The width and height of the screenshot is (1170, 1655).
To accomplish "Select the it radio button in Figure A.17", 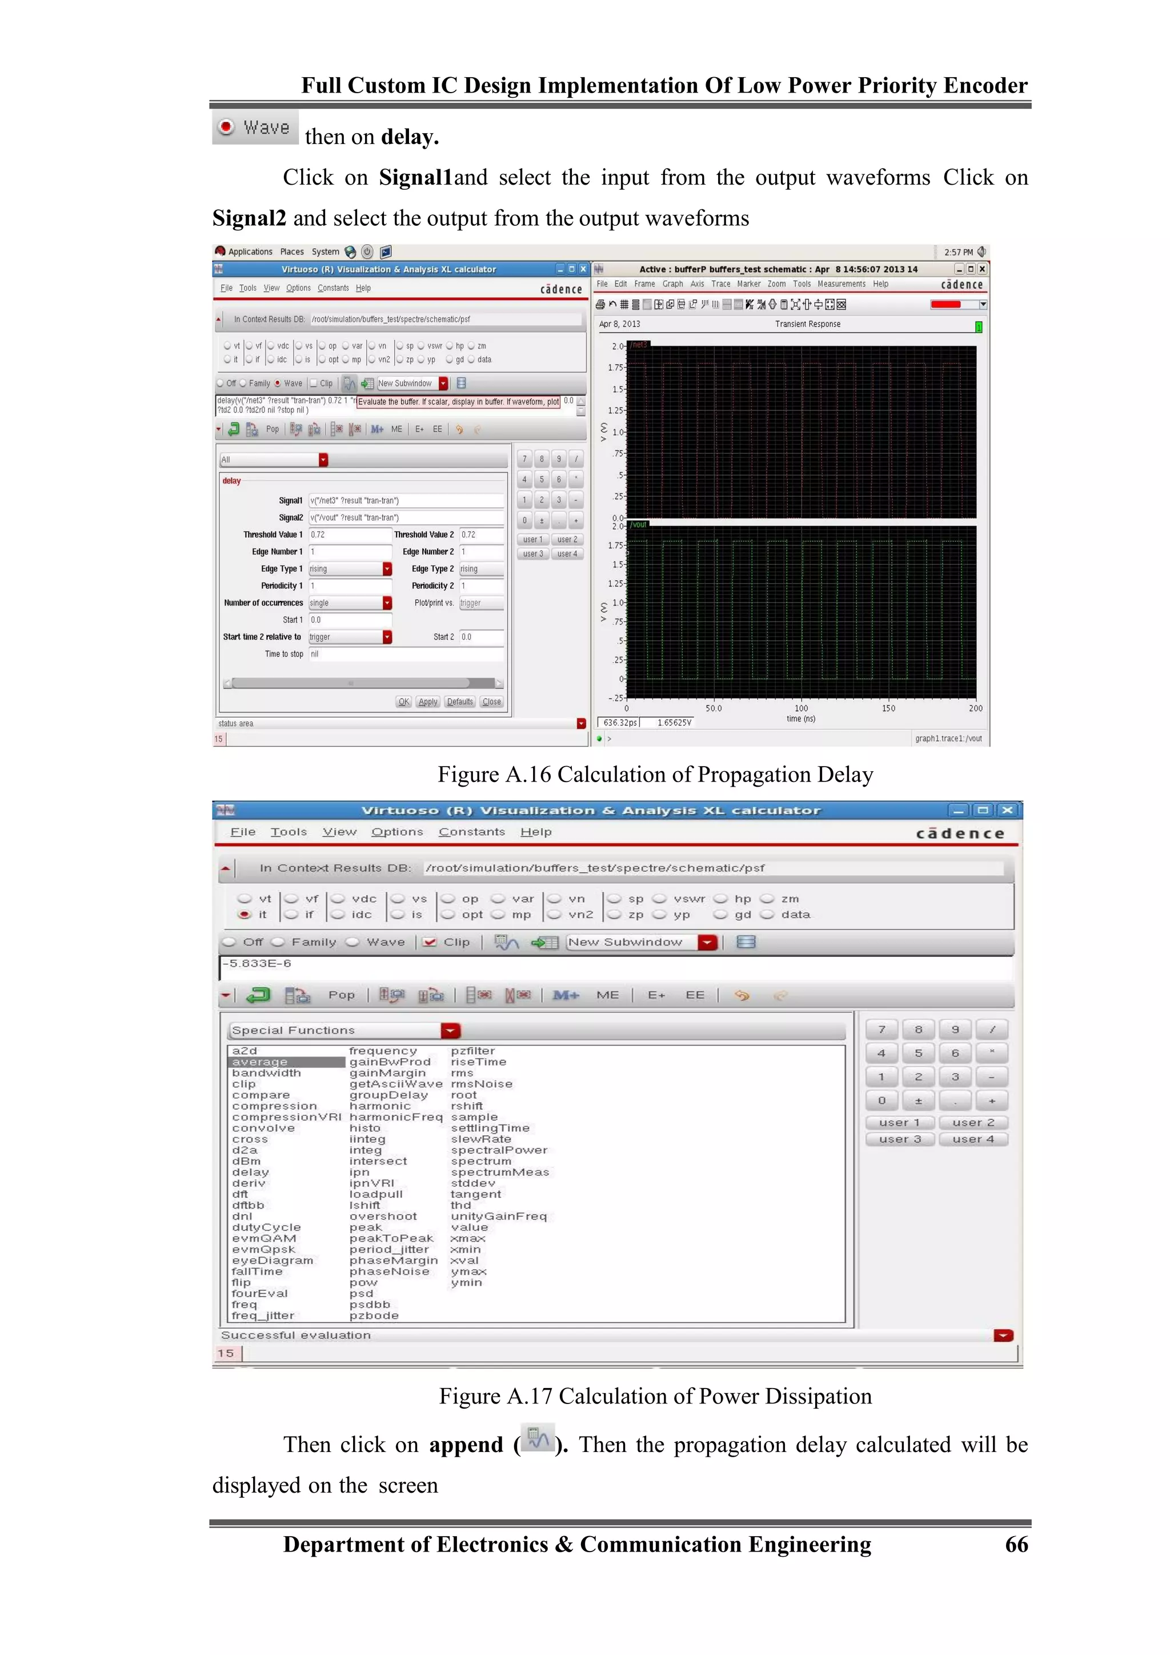I will (245, 915).
